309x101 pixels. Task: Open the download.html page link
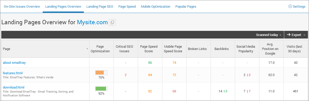[14, 87]
